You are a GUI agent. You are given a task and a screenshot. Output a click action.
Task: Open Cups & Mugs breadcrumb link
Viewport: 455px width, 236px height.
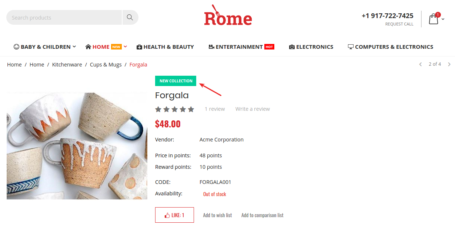[106, 65]
